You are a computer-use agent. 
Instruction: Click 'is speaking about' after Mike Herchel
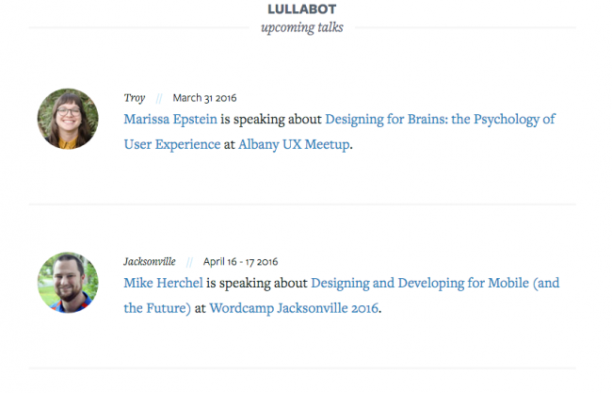pos(258,283)
